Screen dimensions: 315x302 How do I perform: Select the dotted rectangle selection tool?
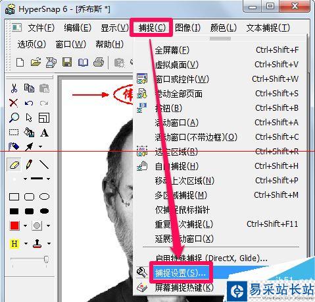point(14,133)
